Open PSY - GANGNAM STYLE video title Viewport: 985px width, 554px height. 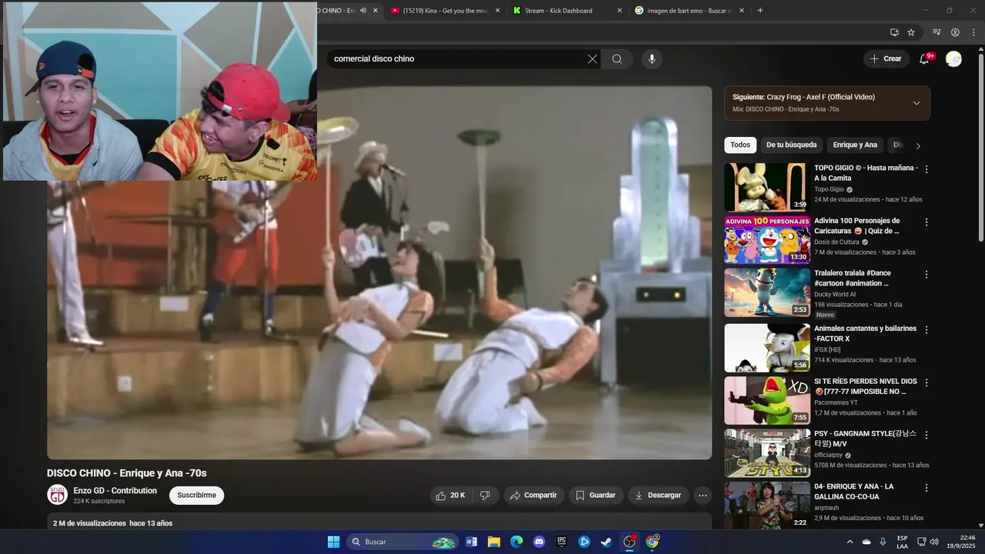(865, 439)
